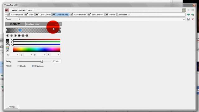Uncheck the Border effect checkbox
Screen dimensions: 199x112
pos(107,14)
